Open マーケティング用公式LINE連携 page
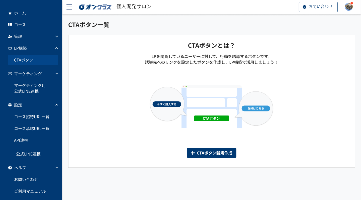This screenshot has height=200, width=361. click(30, 88)
